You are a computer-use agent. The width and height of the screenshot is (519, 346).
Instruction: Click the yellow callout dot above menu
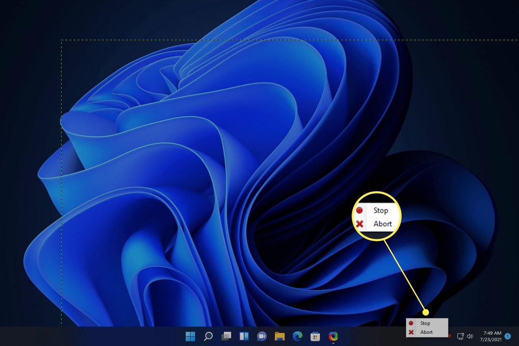pyautogui.click(x=426, y=312)
